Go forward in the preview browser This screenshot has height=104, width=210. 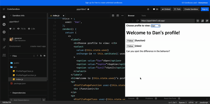133,21
